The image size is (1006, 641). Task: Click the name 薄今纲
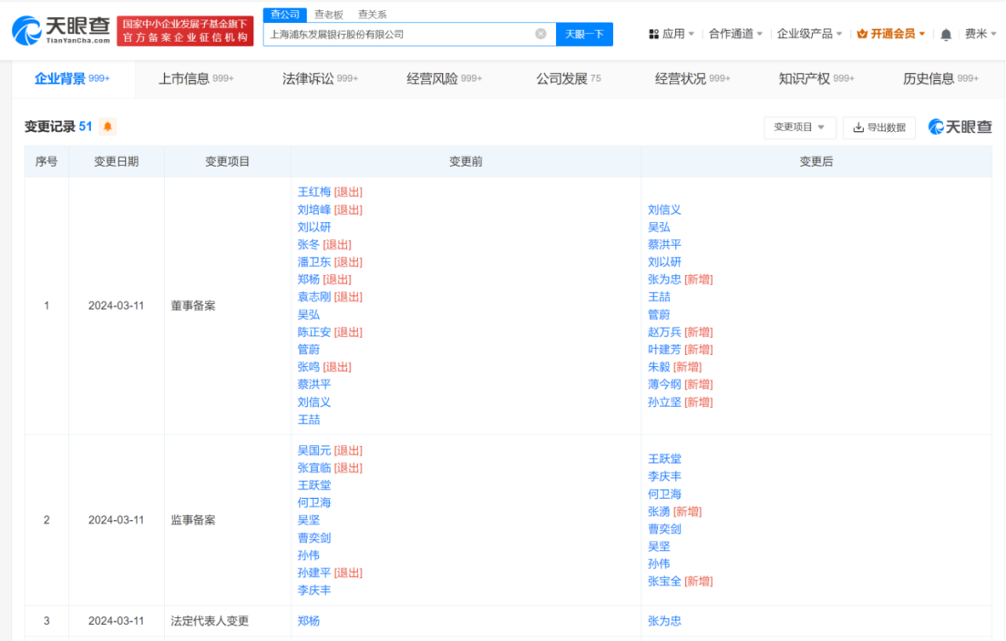click(x=664, y=384)
